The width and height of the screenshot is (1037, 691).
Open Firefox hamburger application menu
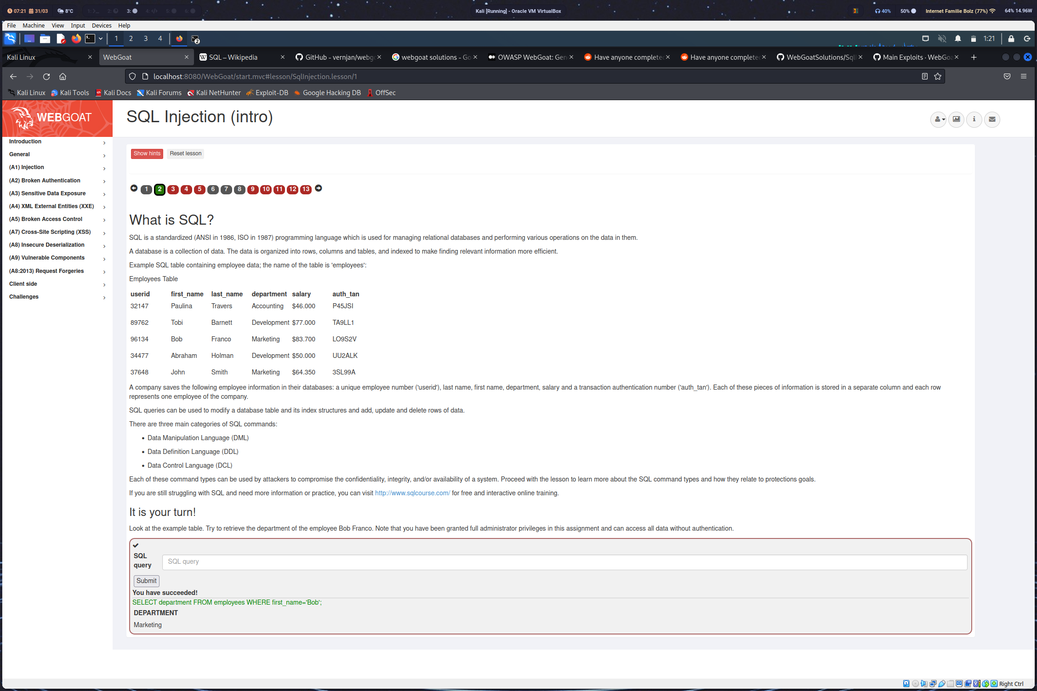[x=1024, y=76]
